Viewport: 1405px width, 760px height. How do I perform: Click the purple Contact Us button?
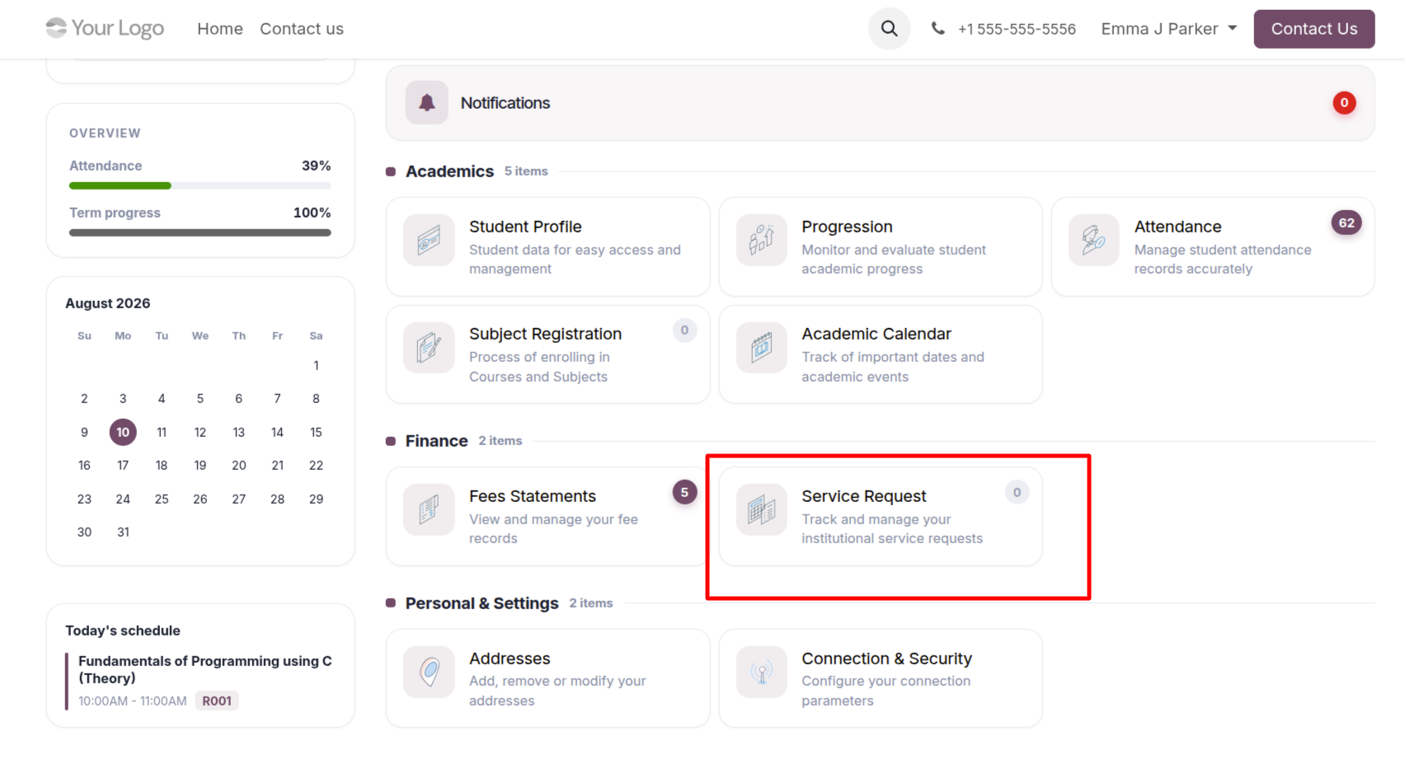tap(1314, 29)
